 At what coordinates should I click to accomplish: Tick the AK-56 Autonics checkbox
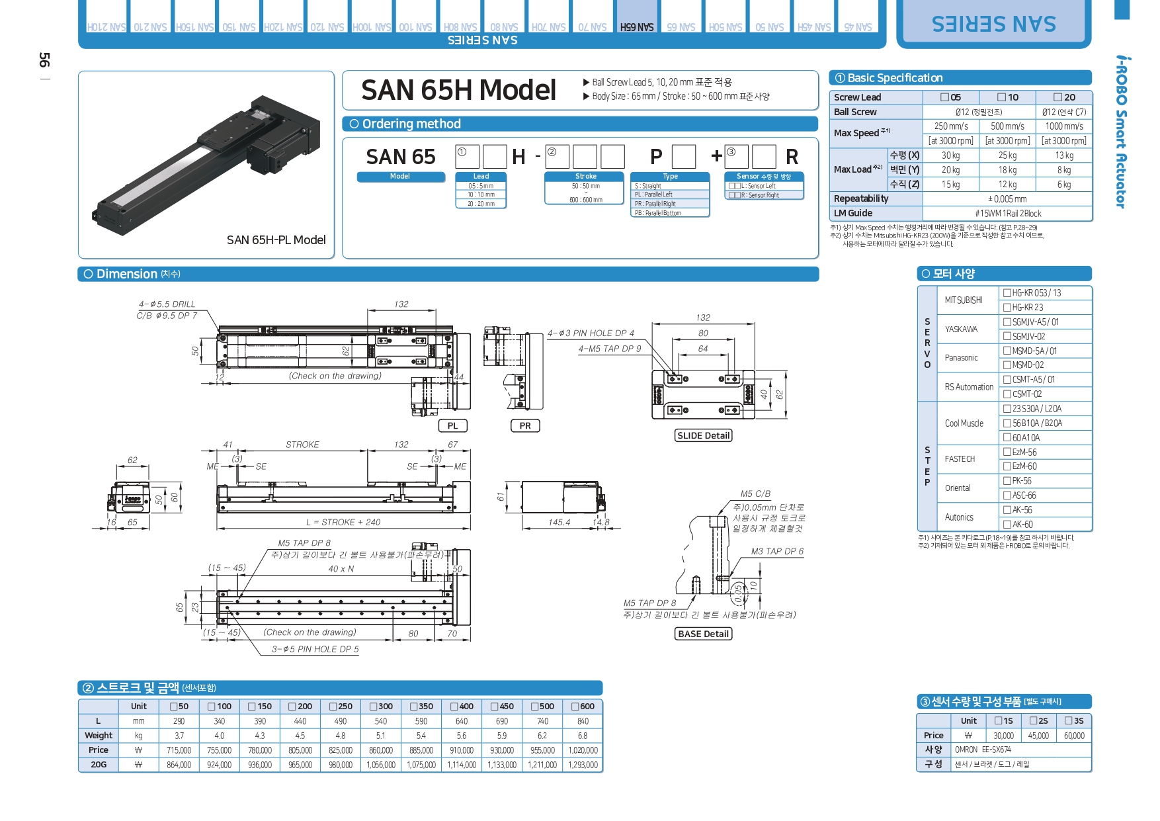click(1007, 509)
